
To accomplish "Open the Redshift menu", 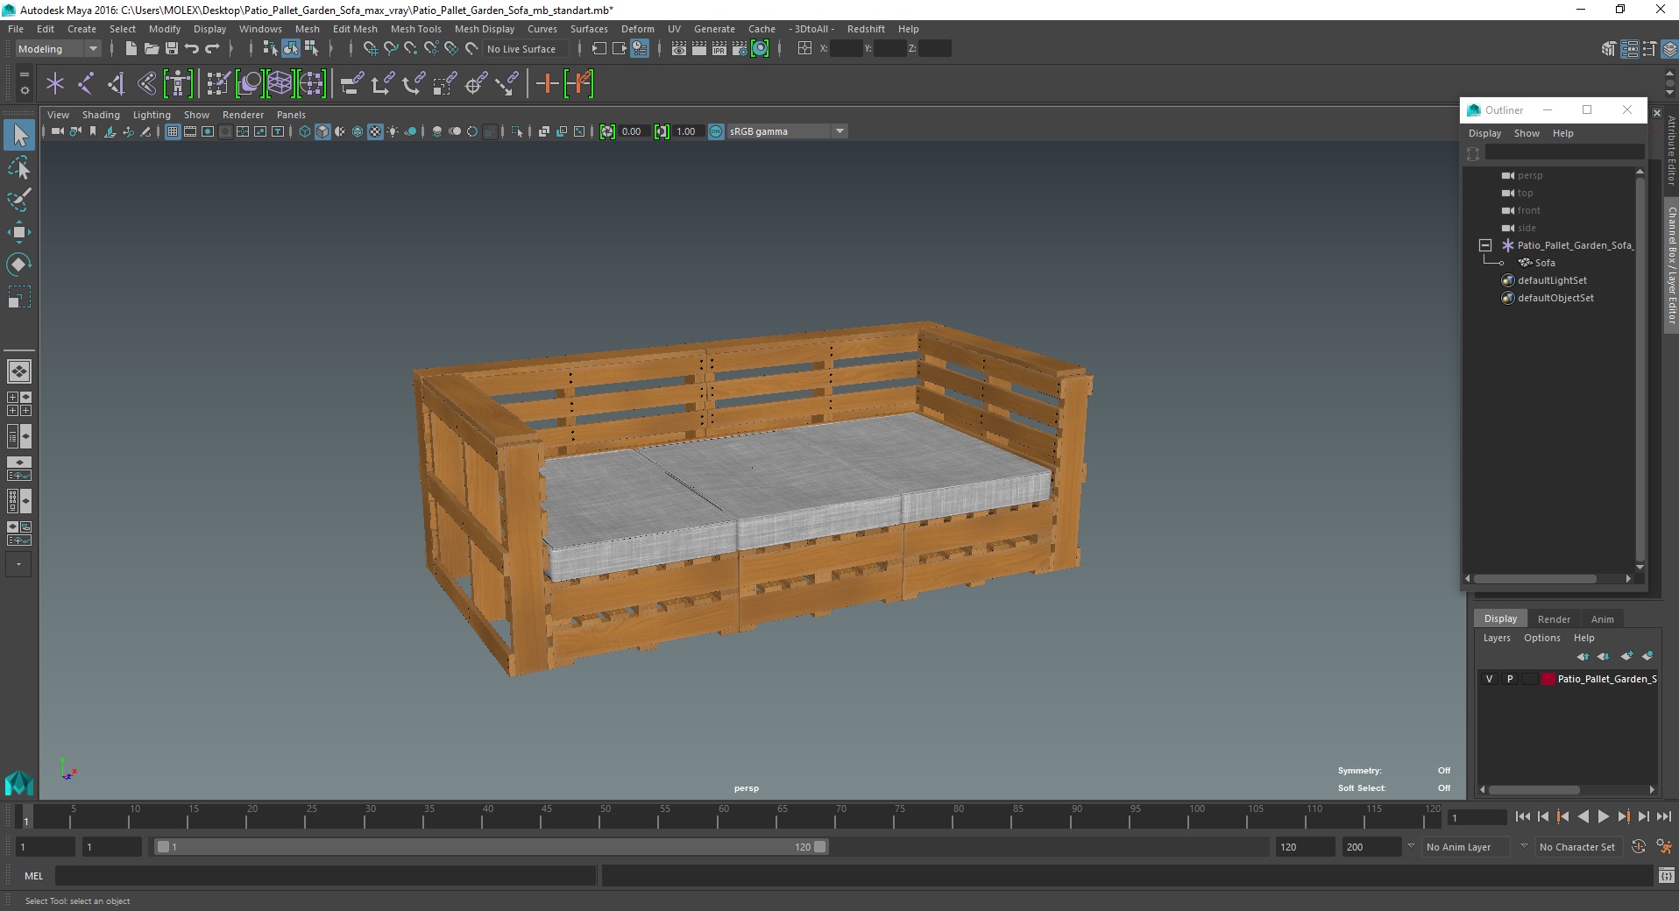I will [866, 29].
